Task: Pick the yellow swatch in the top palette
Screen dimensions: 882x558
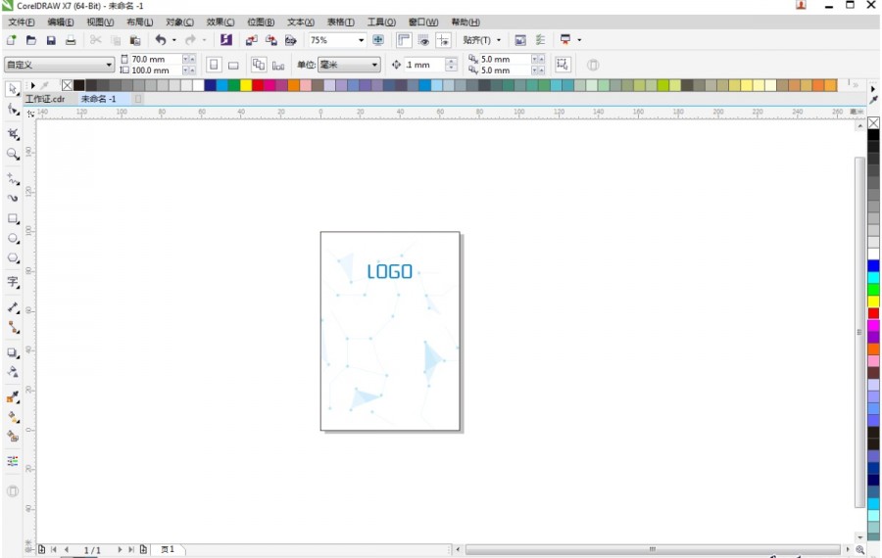Action: (x=246, y=85)
